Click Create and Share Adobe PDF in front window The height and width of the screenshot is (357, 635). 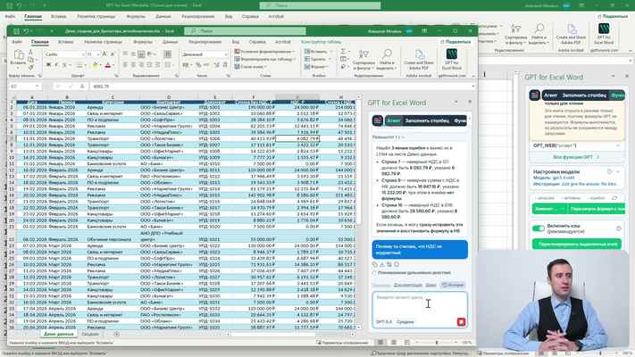tap(419, 60)
